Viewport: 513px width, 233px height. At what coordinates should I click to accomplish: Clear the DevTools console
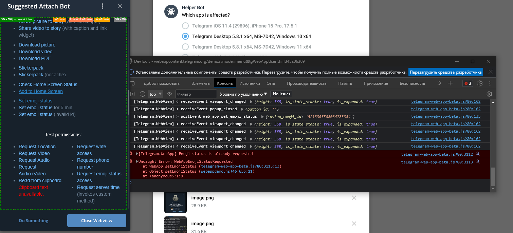pos(143,94)
